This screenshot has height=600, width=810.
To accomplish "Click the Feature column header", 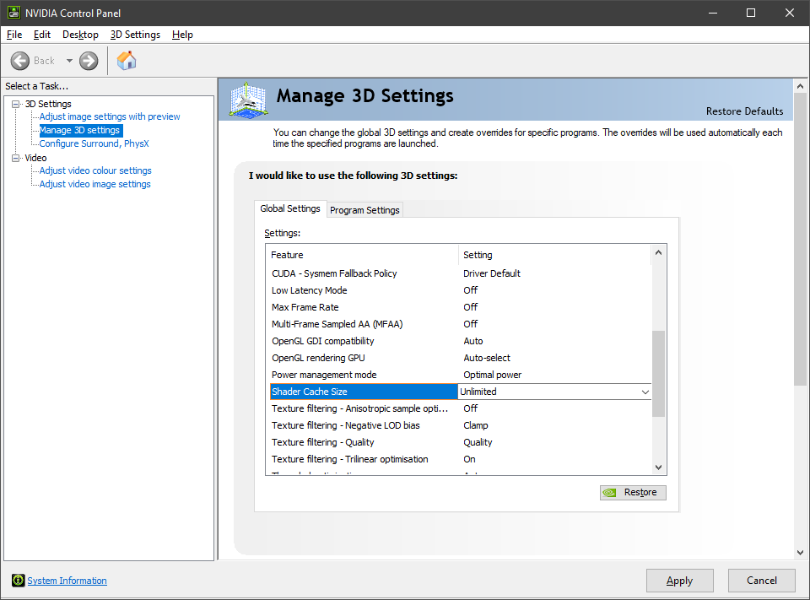I will 362,255.
